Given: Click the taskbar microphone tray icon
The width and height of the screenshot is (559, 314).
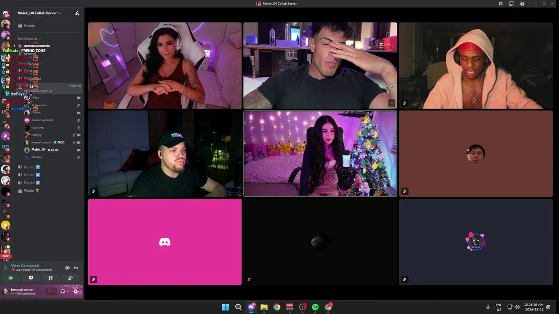Looking at the screenshot, I should (488, 307).
